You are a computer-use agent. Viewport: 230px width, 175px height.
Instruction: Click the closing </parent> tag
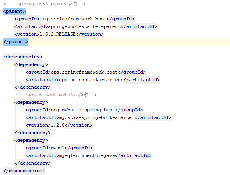coord(16,42)
